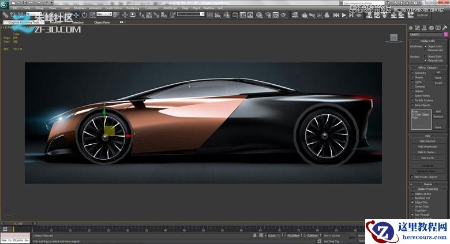Open the Rendering menu
This screenshot has height=244, width=450.
click(x=133, y=8)
